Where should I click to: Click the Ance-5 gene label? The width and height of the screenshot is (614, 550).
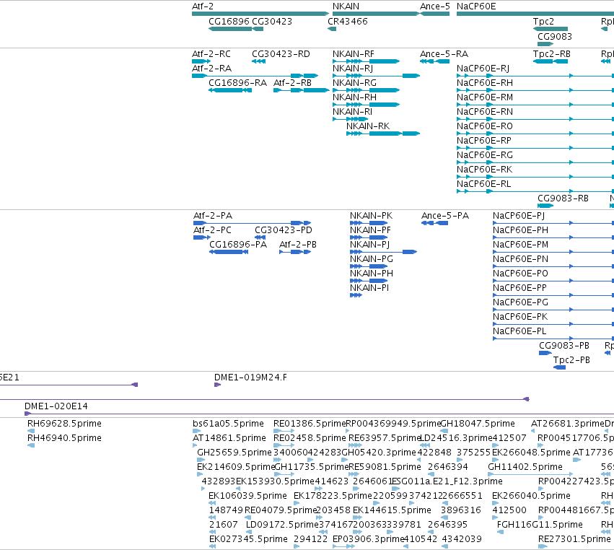pos(434,6)
